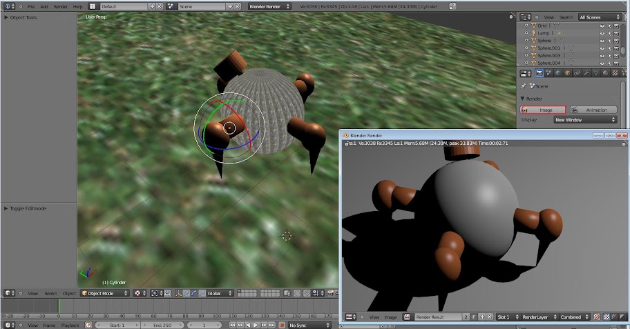Open Search in the outliner header

click(x=566, y=17)
